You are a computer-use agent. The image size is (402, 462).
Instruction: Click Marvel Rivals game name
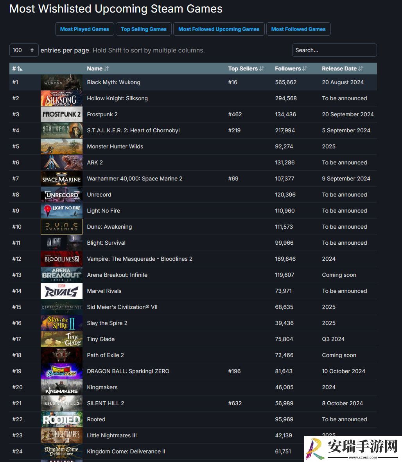pyautogui.click(x=104, y=291)
